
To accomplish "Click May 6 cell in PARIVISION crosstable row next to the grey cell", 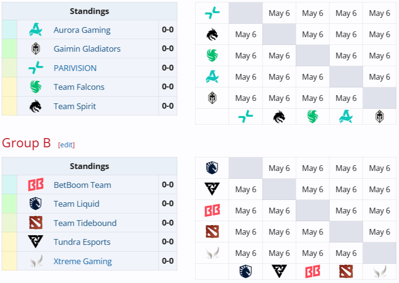I will coord(279,13).
